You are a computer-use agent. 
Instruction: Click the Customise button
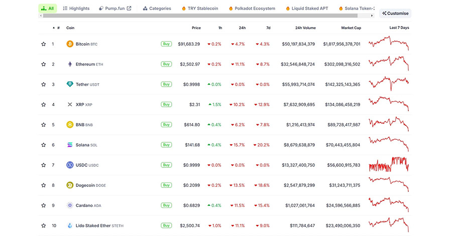395,13
